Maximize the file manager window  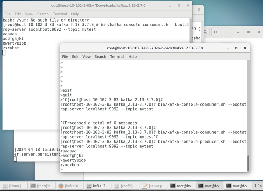point(249,32)
